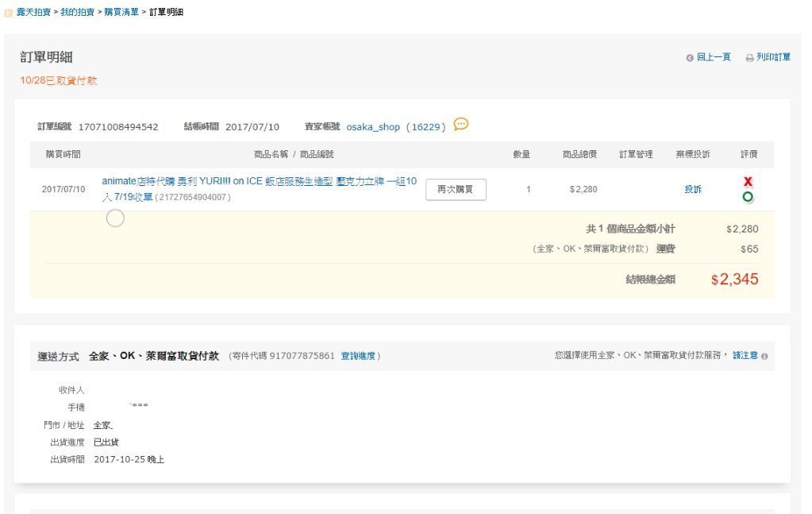Click the breadcrumb home icon at top left
812x514 pixels.
8,13
